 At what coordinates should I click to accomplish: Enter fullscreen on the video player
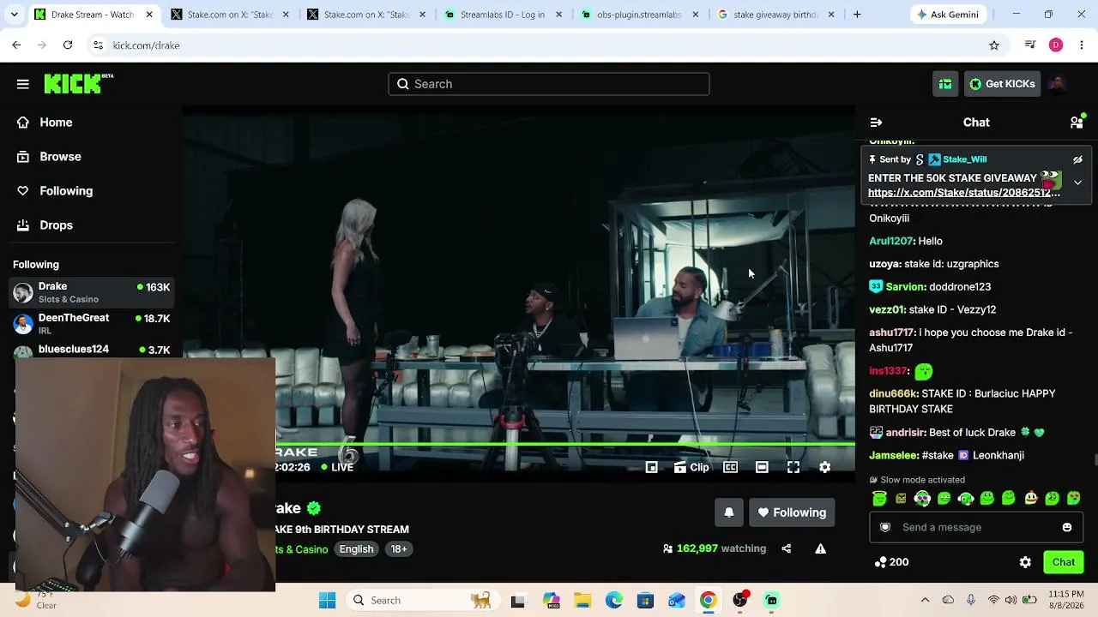coord(793,467)
